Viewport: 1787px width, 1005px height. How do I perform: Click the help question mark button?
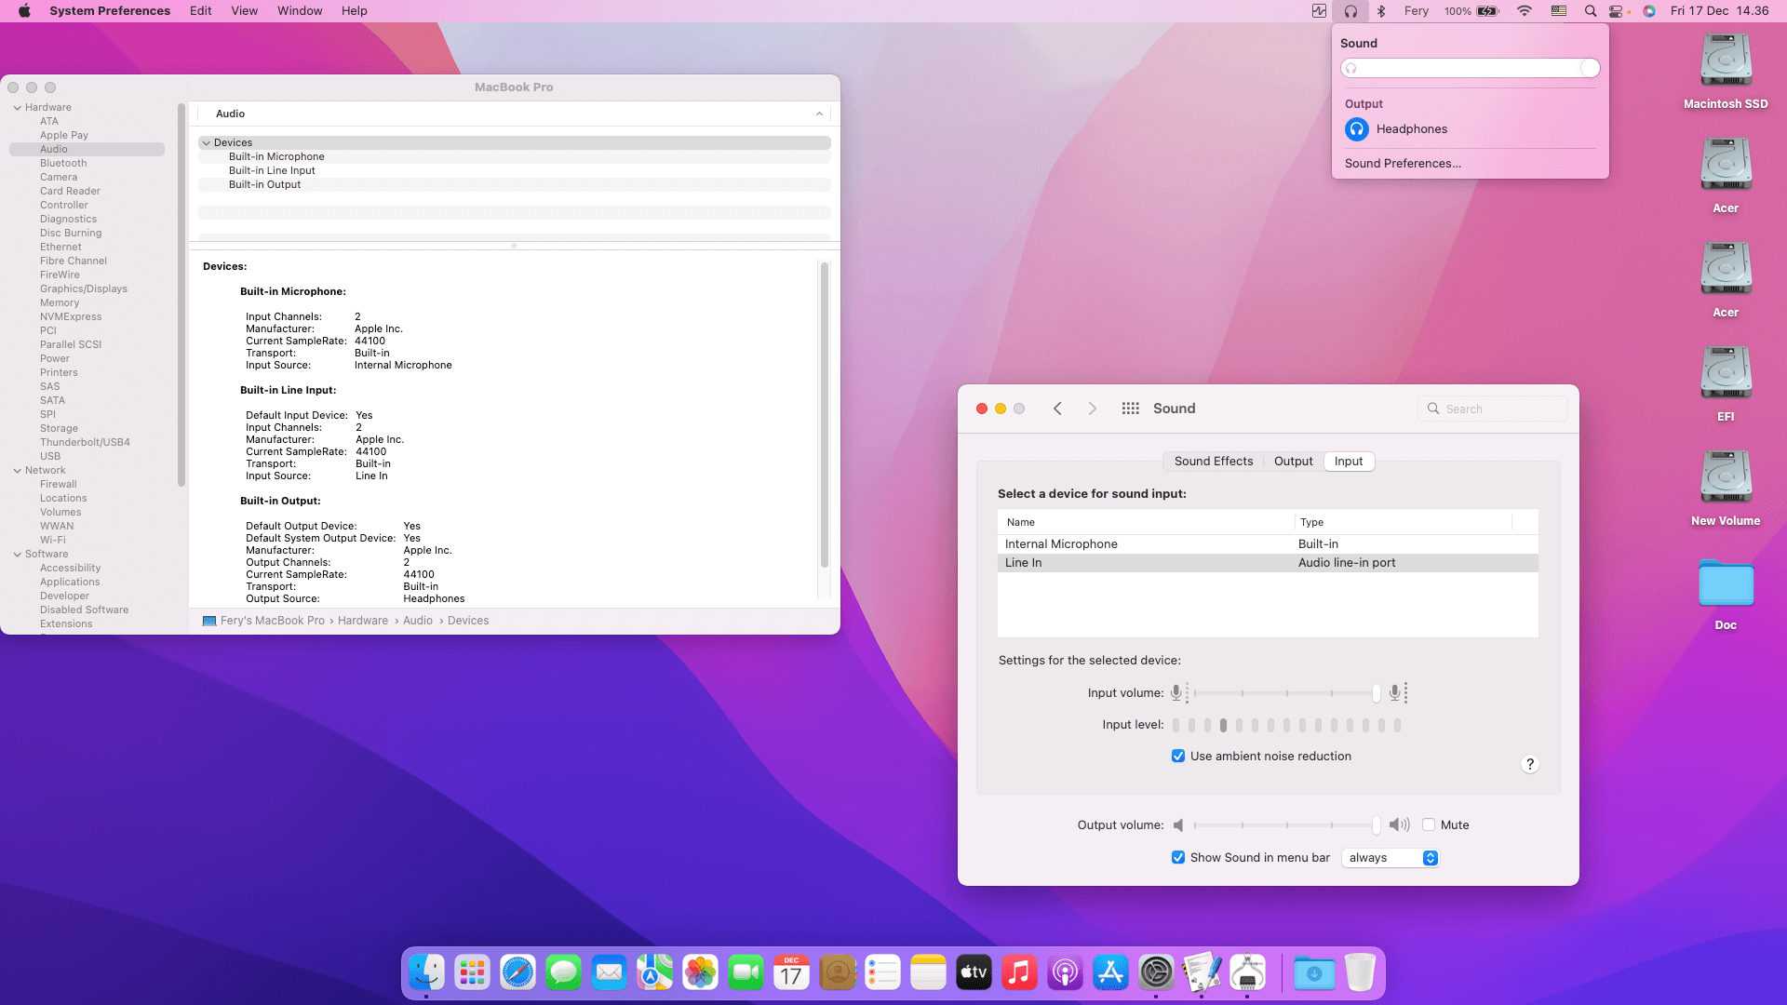tap(1529, 764)
